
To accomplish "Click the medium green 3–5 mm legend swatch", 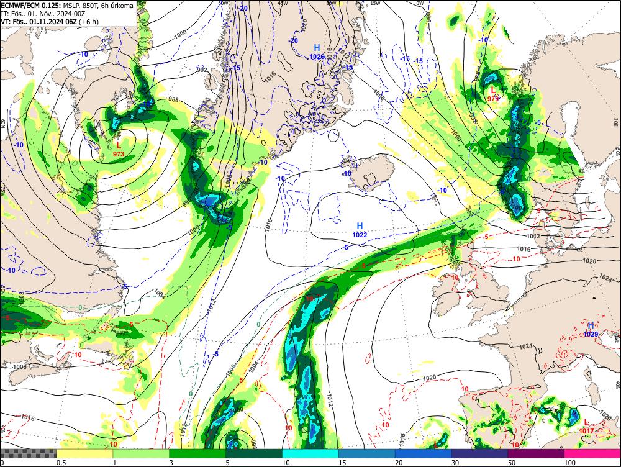I will click(x=197, y=453).
